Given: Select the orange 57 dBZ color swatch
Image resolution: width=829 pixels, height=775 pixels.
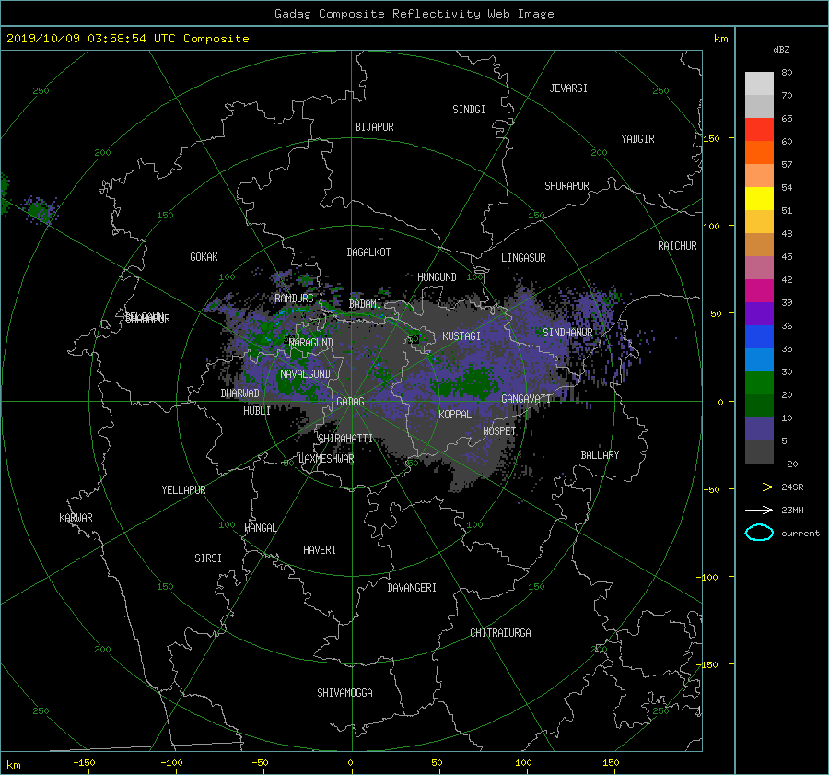Looking at the screenshot, I should [x=759, y=152].
